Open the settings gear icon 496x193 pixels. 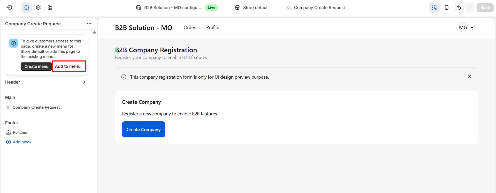(38, 8)
